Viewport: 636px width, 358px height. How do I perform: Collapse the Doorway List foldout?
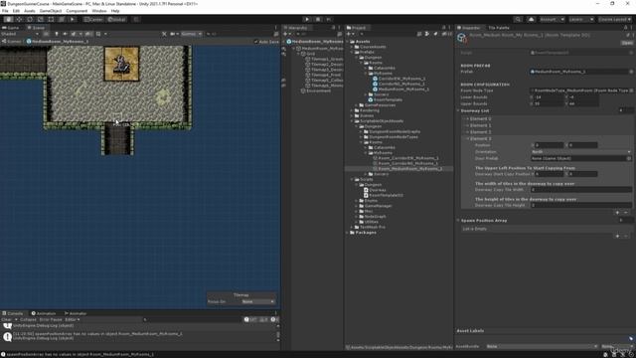[458, 110]
